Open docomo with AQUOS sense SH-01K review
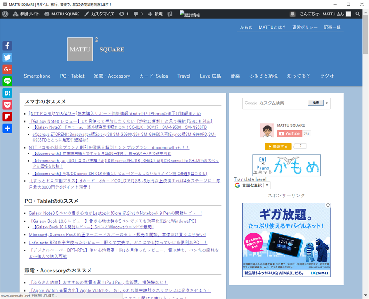This screenshot has height=299, width=369. [x=120, y=174]
